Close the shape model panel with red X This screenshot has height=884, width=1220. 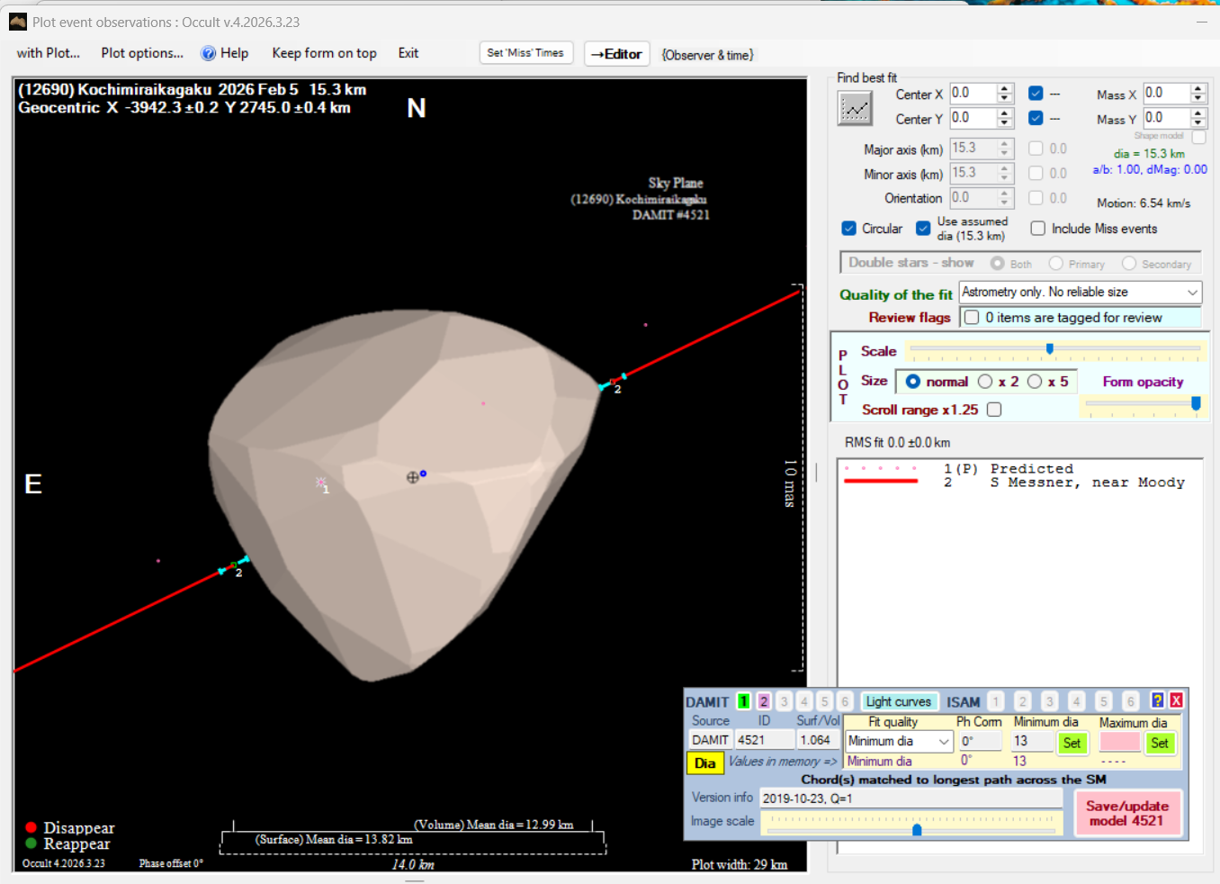1176,700
